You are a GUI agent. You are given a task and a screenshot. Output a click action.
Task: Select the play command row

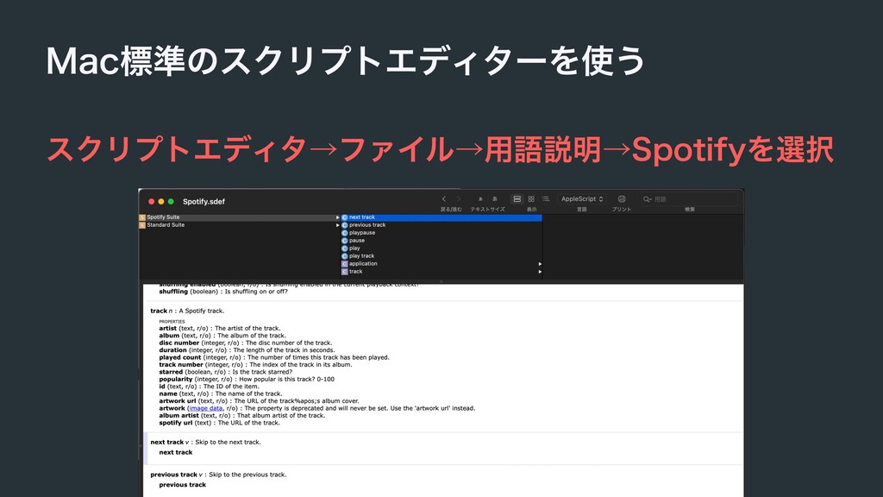coord(441,248)
